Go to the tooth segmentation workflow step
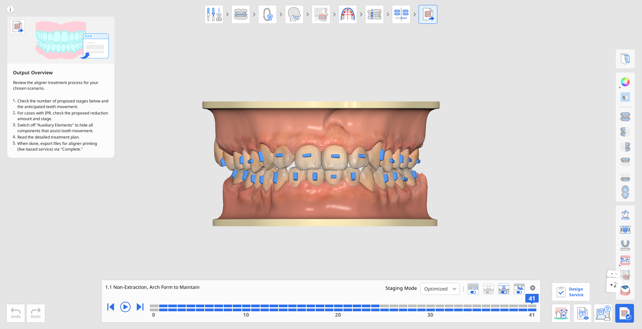 coord(267,14)
